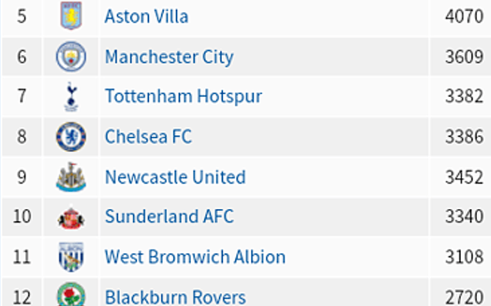Open the Aston Villa team link
This screenshot has height=306, width=491.
click(x=146, y=16)
